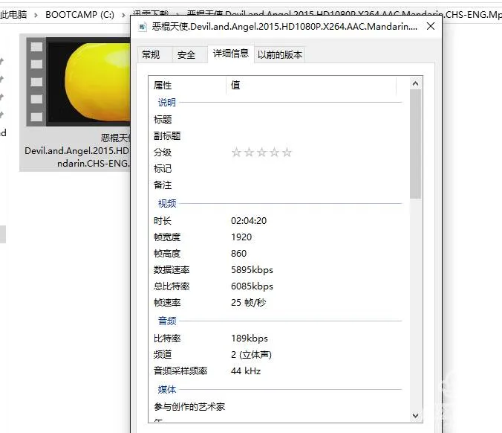Select the video file thumbnail in Explorer

pos(79,82)
